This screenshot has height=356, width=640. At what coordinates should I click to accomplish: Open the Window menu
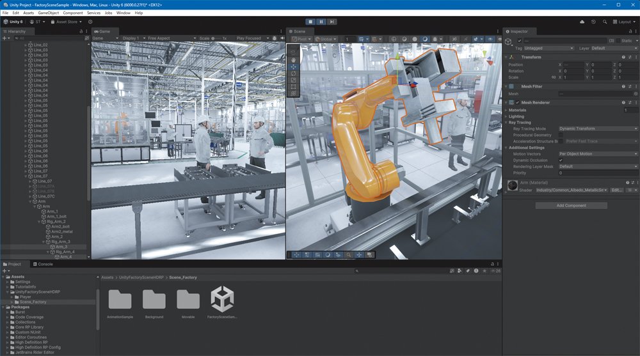pyautogui.click(x=124, y=13)
